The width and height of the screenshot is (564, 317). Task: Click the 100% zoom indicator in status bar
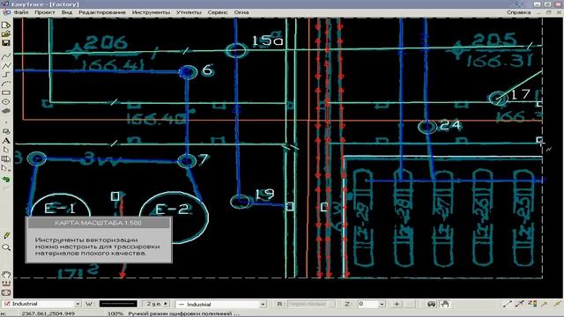tap(115, 313)
